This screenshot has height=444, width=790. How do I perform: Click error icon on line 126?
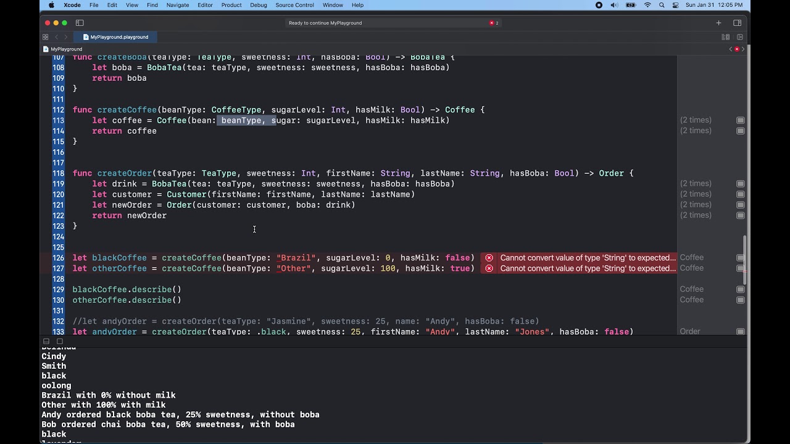tap(489, 258)
